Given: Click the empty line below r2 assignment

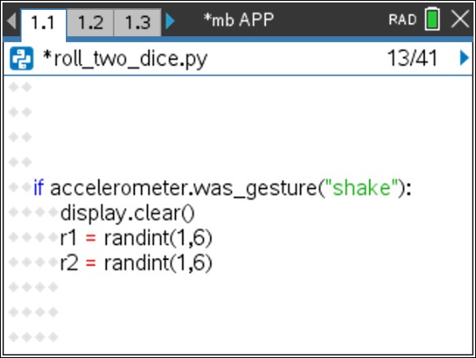Looking at the screenshot, I should (238, 287).
